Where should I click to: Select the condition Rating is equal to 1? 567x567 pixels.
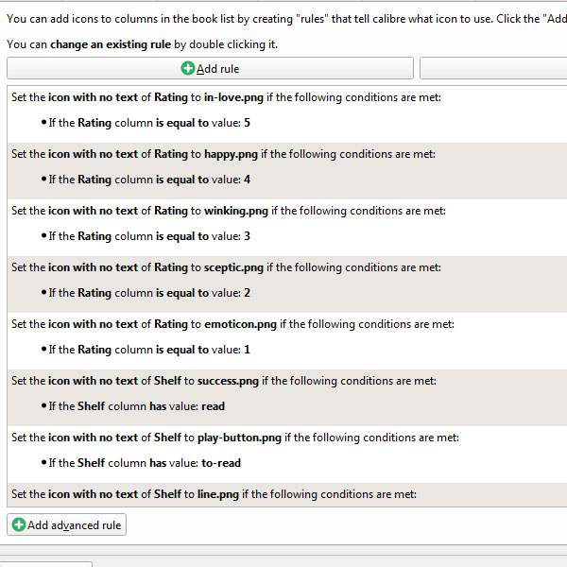tap(149, 350)
